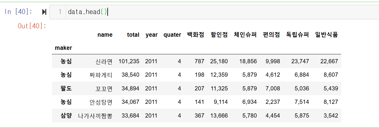Viewport: 379px width, 128px height.
Task: Click the In [40] prompt label
Action: [18, 12]
